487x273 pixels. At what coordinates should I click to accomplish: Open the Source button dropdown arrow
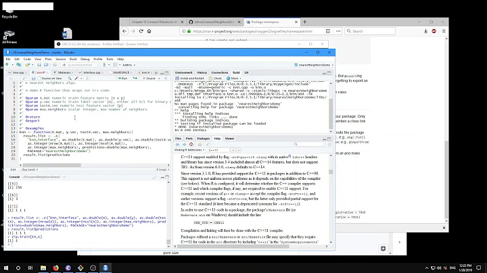point(160,78)
